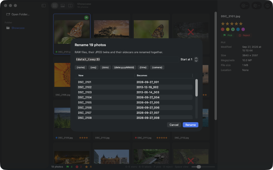Increase the Start at number with up arrow
The image size is (273, 170).
pos(196,58)
